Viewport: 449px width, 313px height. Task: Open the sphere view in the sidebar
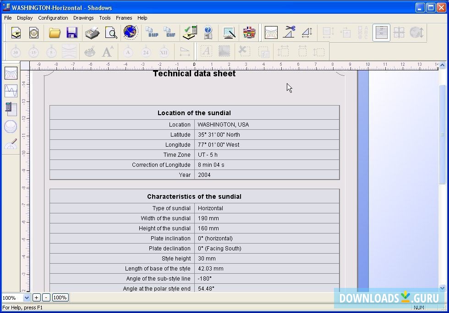[10, 127]
